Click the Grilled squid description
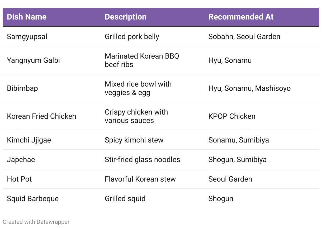Screen dimensions: 322x228 pyautogui.click(x=125, y=198)
